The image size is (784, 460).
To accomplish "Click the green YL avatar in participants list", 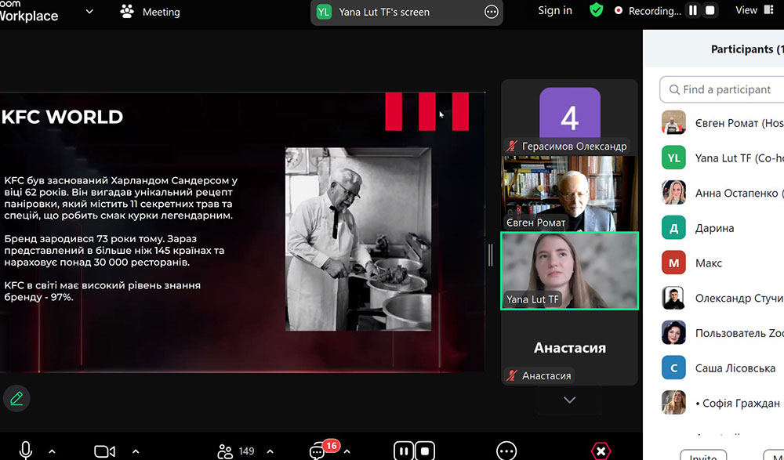I will (673, 158).
